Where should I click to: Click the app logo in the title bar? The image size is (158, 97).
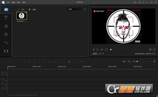pyautogui.click(x=3, y=2)
